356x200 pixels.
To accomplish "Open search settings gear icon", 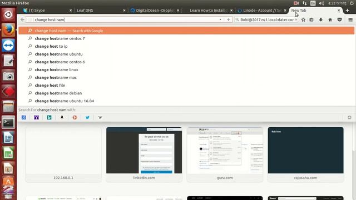I will (349, 117).
